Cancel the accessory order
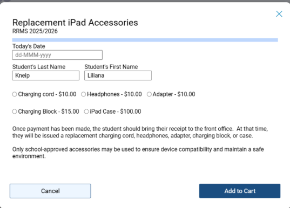Viewport: 290px width, 208px height. pyautogui.click(x=50, y=191)
